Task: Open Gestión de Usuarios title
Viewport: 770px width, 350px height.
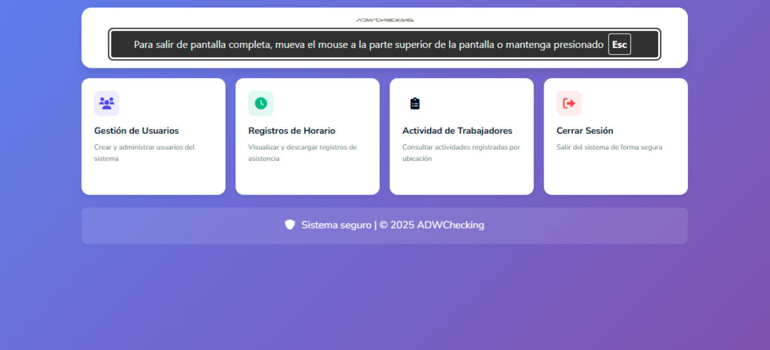Action: (136, 131)
